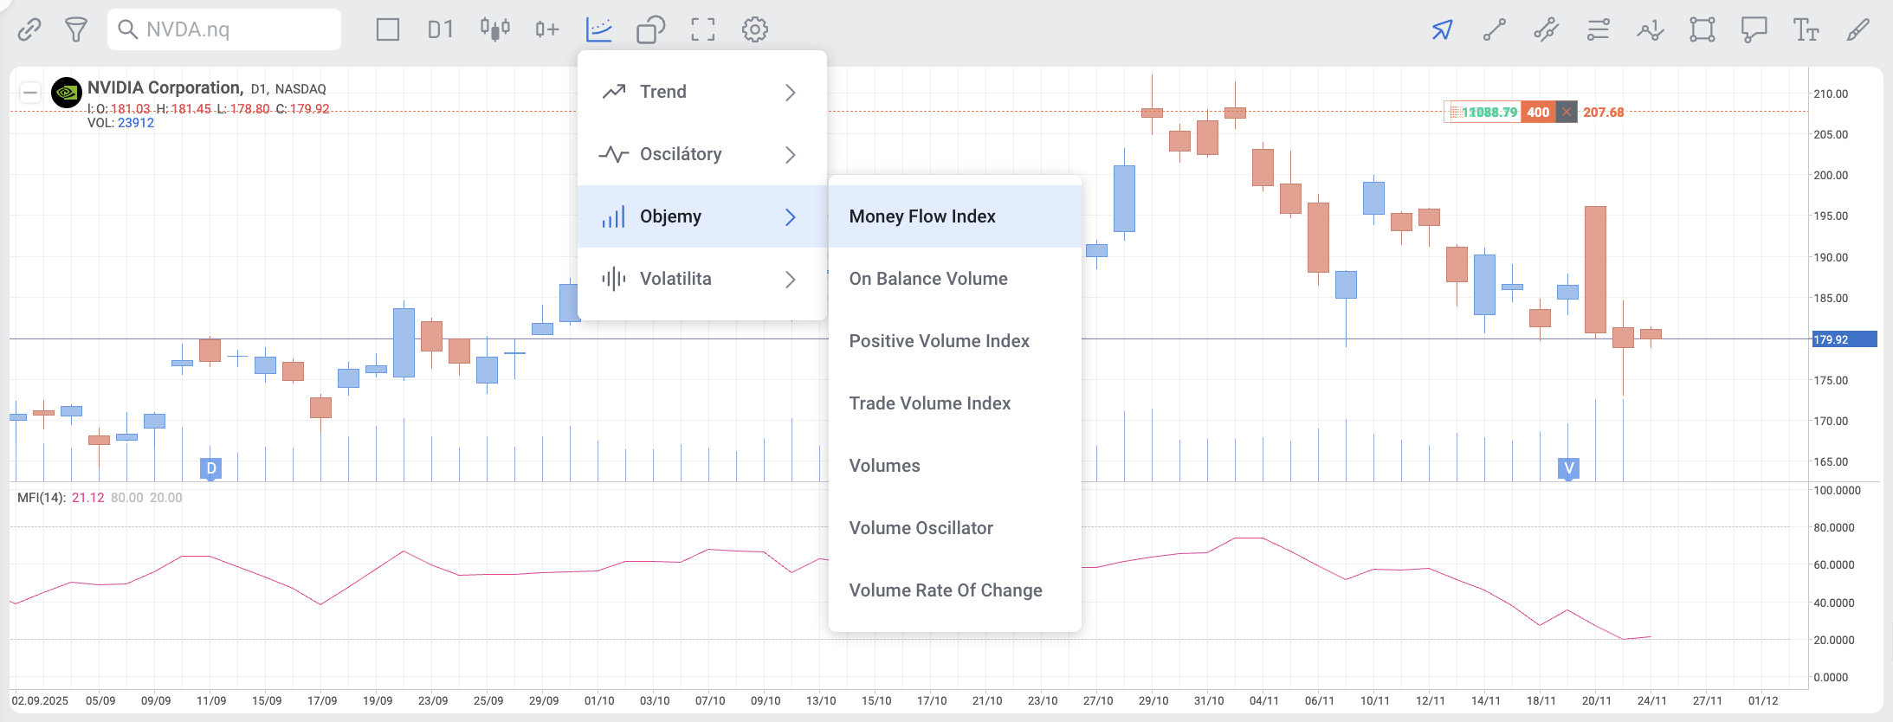Click the D dividend marker
1893x722 pixels.
pyautogui.click(x=211, y=468)
